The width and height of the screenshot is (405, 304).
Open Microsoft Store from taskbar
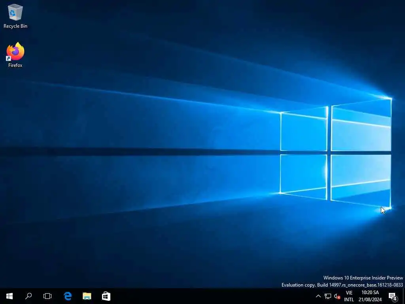click(106, 296)
